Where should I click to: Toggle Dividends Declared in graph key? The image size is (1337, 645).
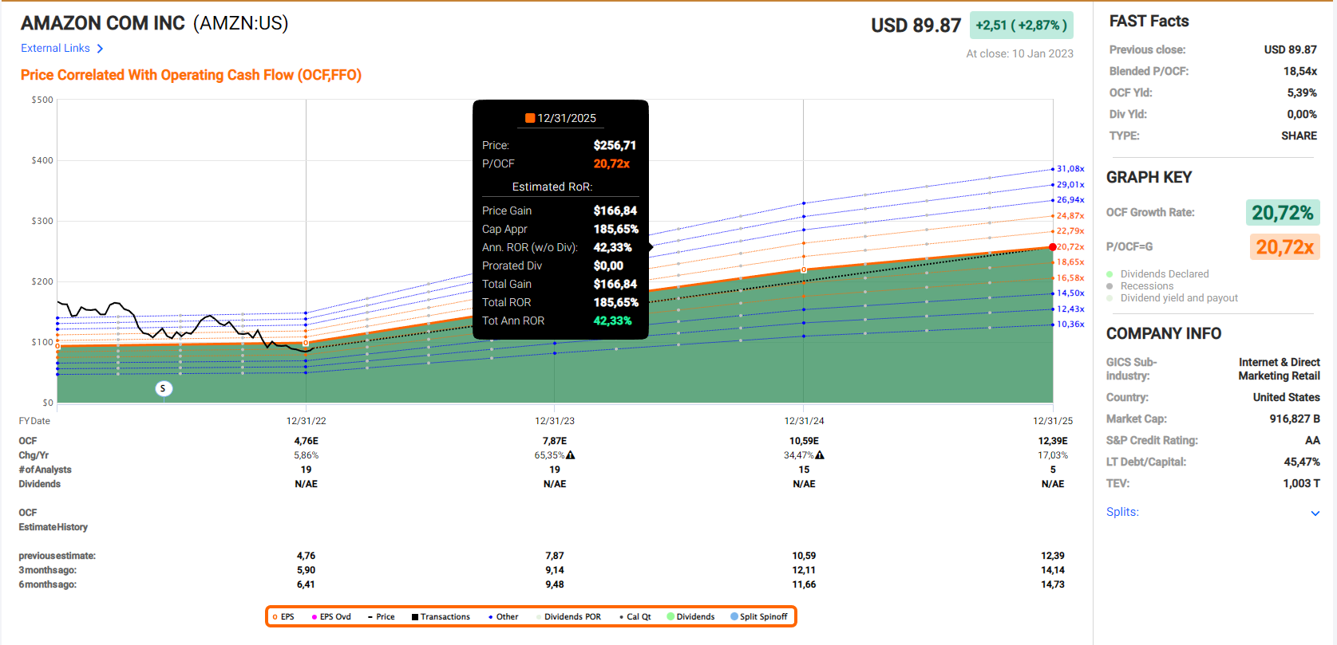tap(1164, 274)
